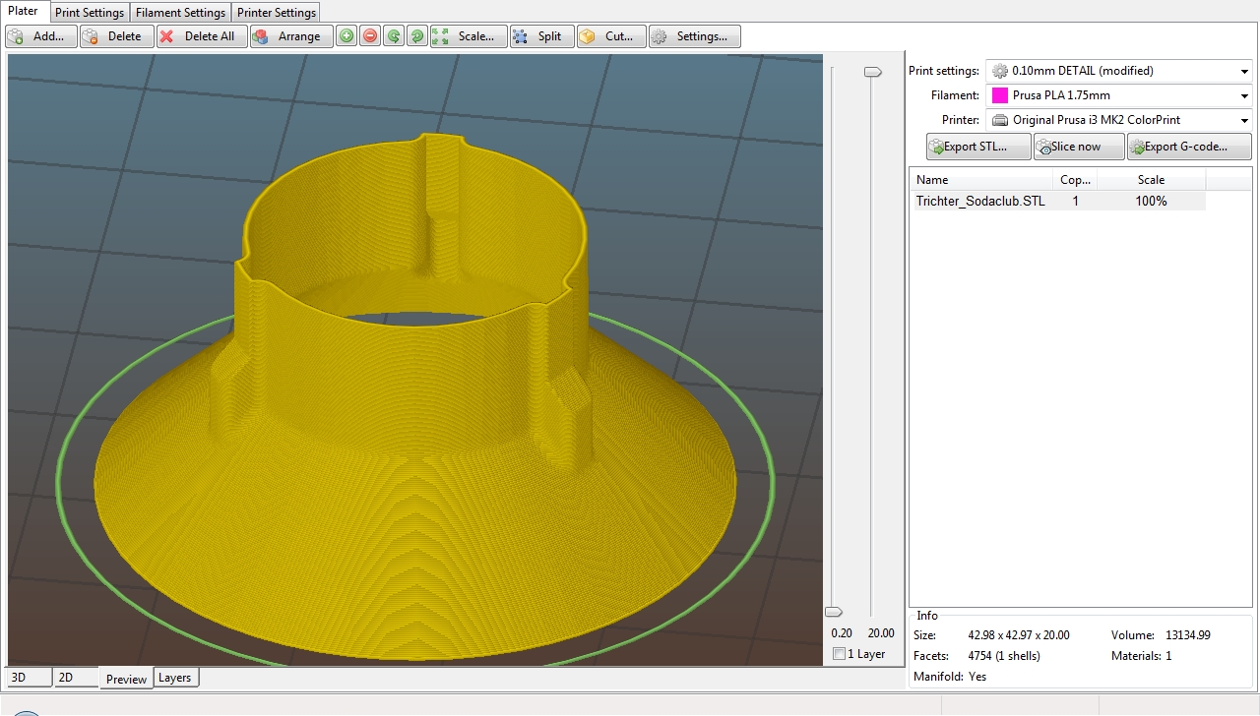Rotate the object clockwise
Image resolution: width=1260 pixels, height=716 pixels.
tap(416, 36)
